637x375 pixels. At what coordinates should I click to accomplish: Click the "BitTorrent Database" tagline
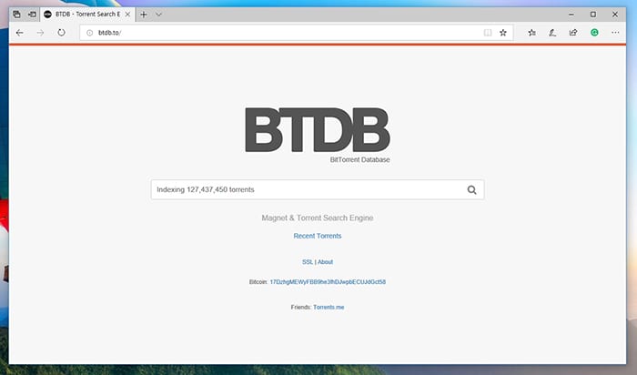coord(360,159)
